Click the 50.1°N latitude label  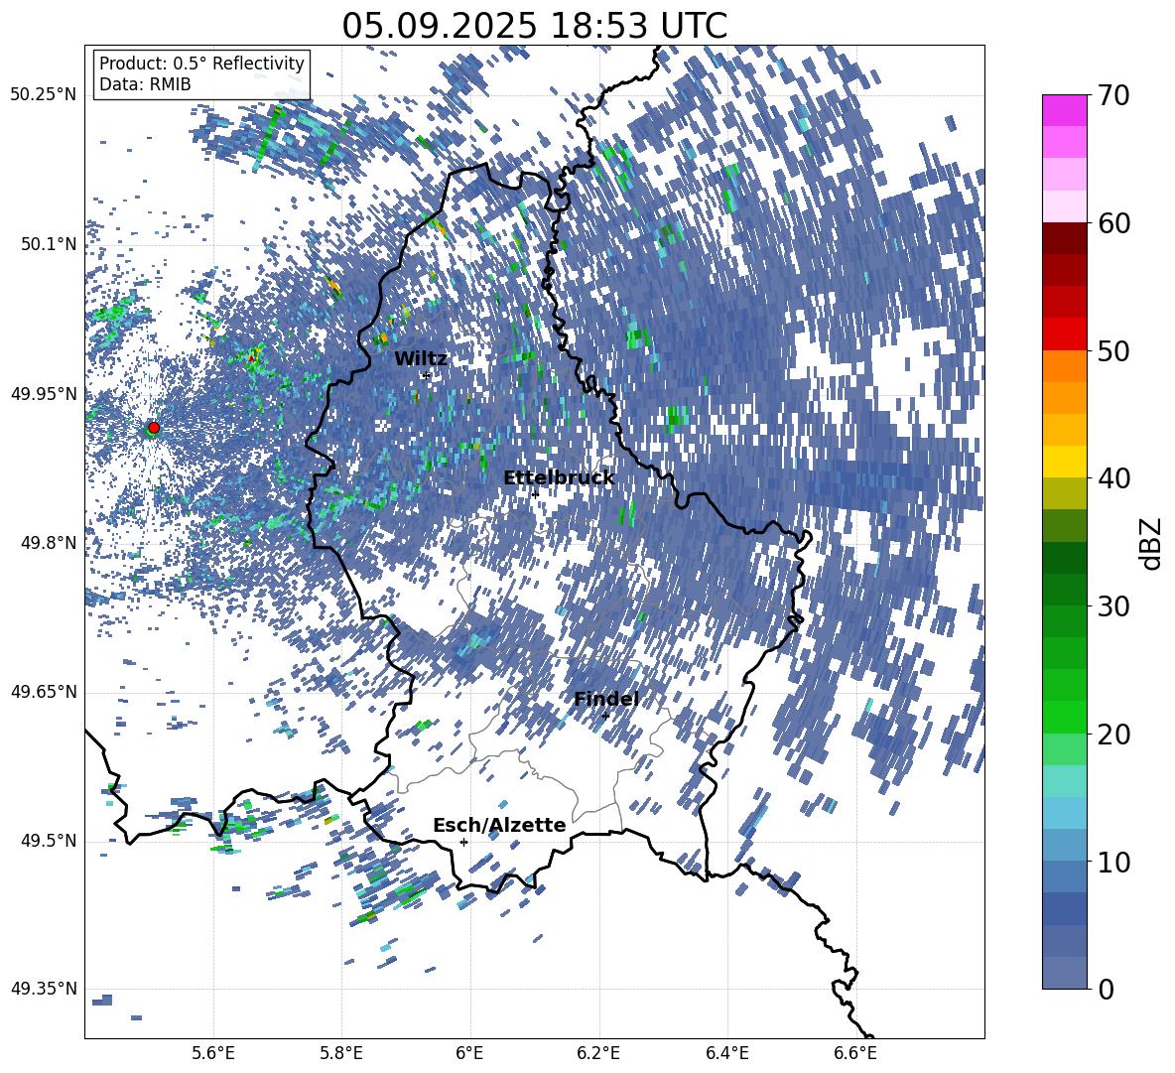click(x=48, y=244)
